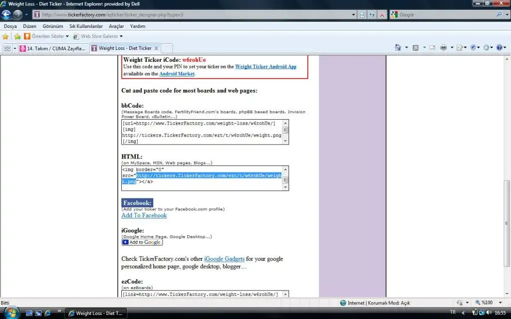Image resolution: width=511 pixels, height=319 pixels.
Task: Open Favorites with the star icon
Action: 5,36
